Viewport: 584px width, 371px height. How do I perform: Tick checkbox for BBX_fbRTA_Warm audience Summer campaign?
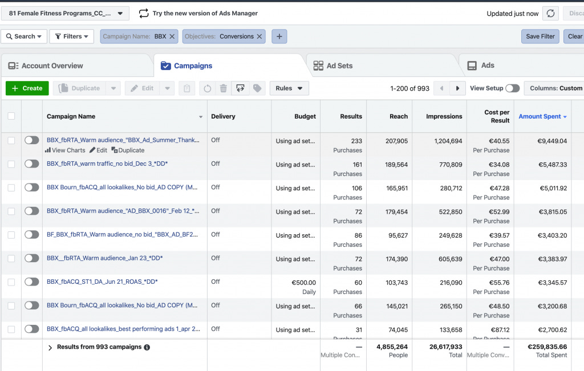coord(11,140)
